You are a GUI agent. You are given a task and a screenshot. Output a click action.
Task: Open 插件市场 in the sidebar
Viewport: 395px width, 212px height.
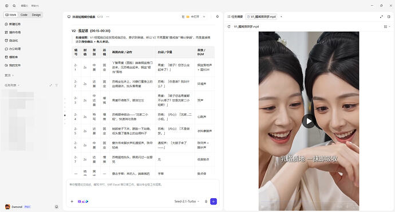[x=13, y=32]
